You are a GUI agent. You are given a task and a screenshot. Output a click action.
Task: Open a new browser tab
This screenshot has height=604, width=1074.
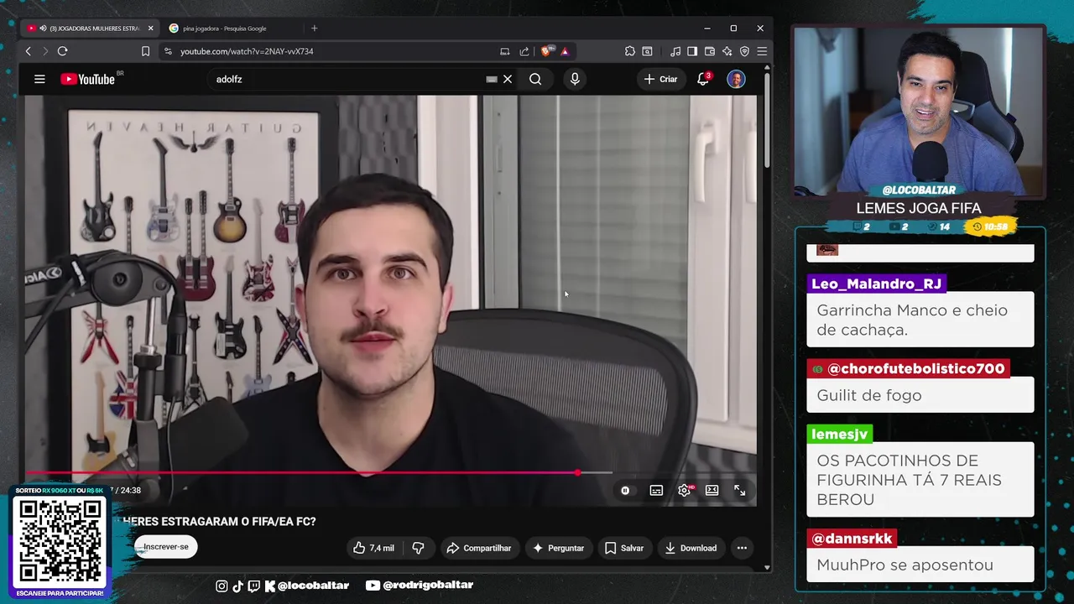[315, 28]
